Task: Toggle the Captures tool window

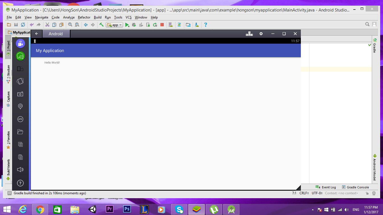Action: [x=8, y=99]
